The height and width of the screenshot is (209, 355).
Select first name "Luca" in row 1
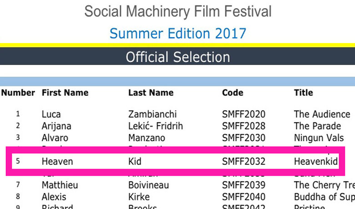click(51, 114)
